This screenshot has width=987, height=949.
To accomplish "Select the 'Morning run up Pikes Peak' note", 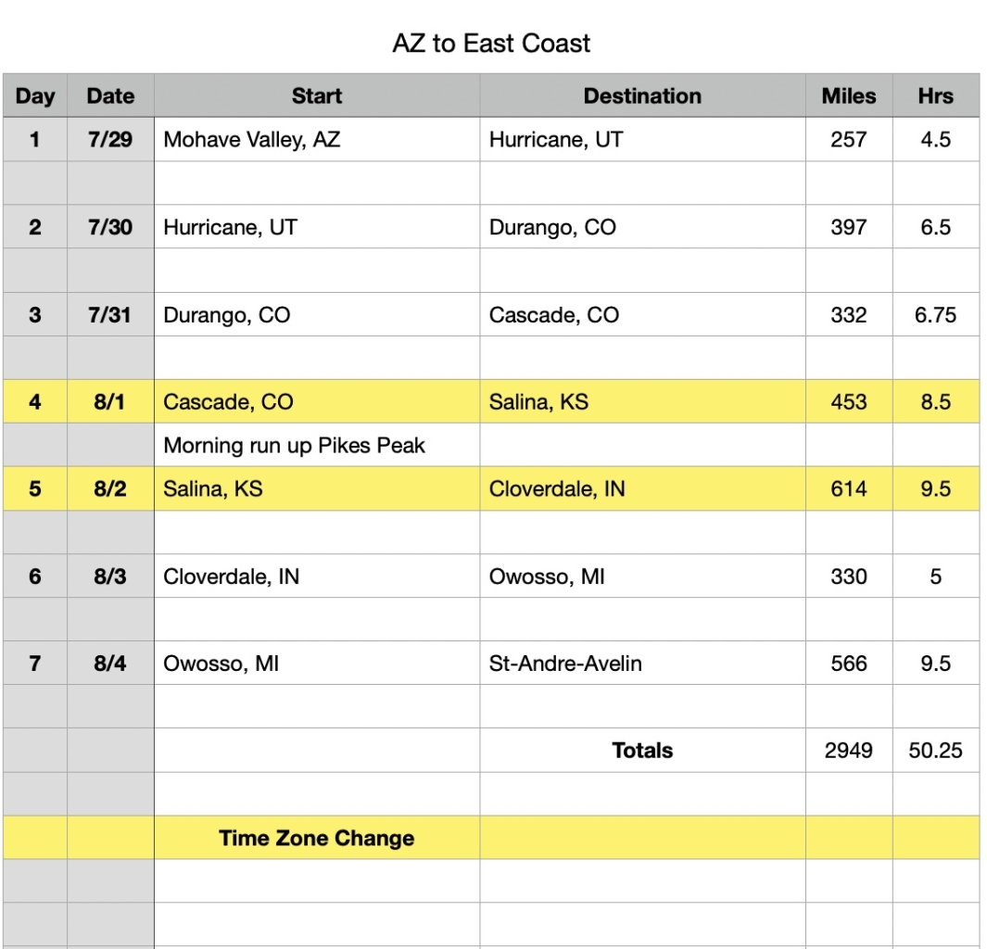I will [294, 446].
